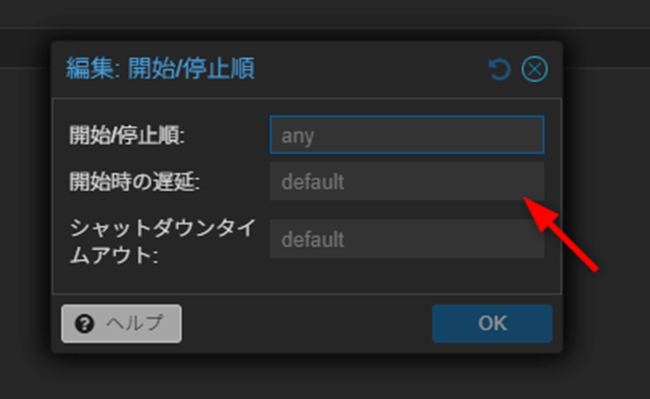Click the question mark icon in ヘルプ

point(85,324)
